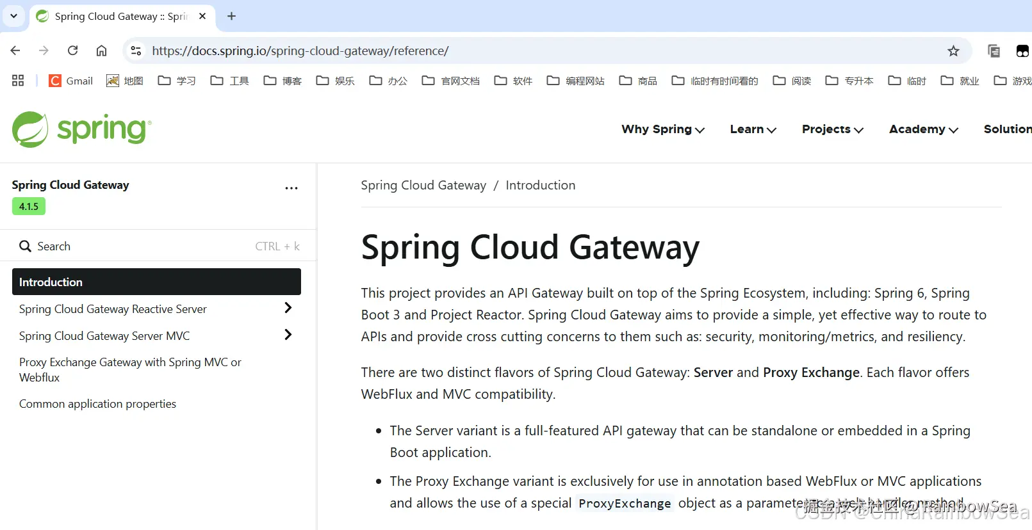This screenshot has width=1032, height=530.
Task: Open the 就业 bookmark folder
Action: (960, 81)
